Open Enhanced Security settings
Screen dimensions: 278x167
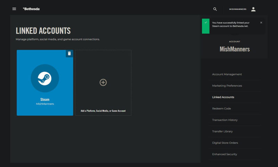(x=224, y=154)
